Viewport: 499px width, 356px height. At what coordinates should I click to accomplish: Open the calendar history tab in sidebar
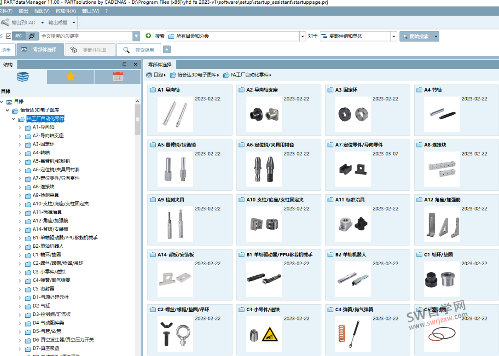click(118, 77)
